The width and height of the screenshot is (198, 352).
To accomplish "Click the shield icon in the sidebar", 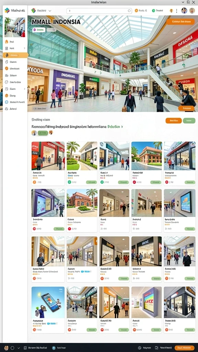I will point(7,82).
